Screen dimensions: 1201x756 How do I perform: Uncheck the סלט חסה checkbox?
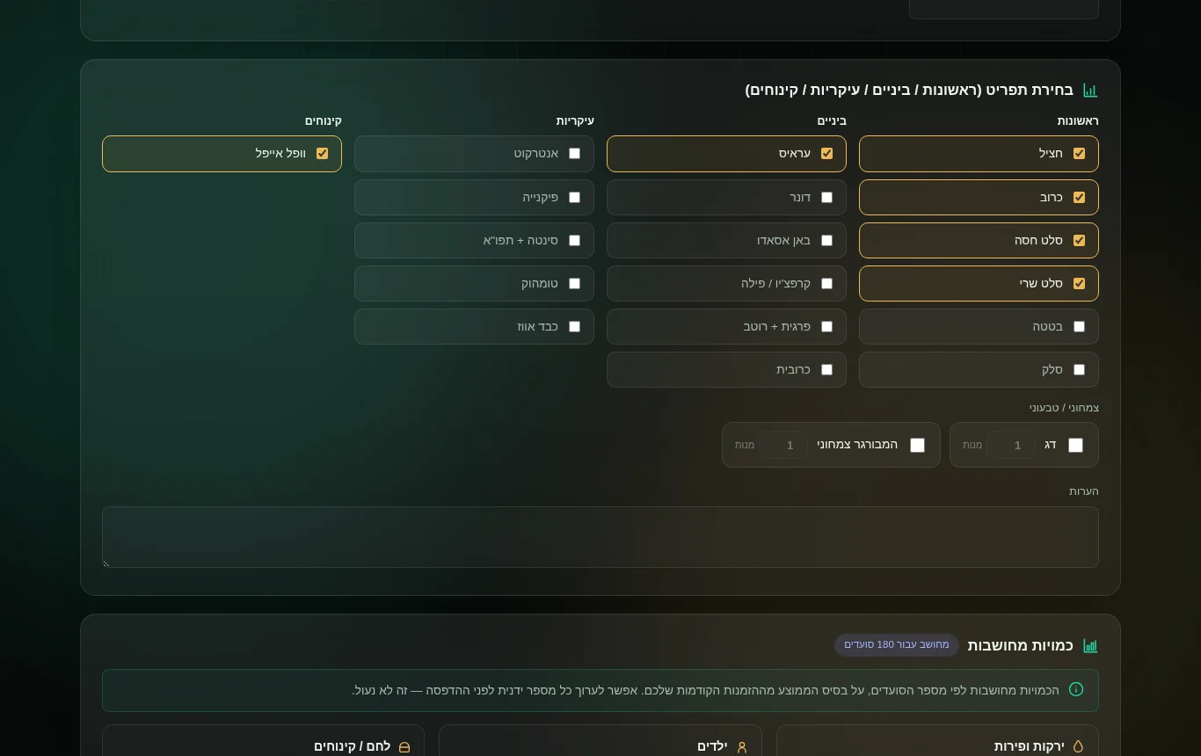(x=1079, y=241)
